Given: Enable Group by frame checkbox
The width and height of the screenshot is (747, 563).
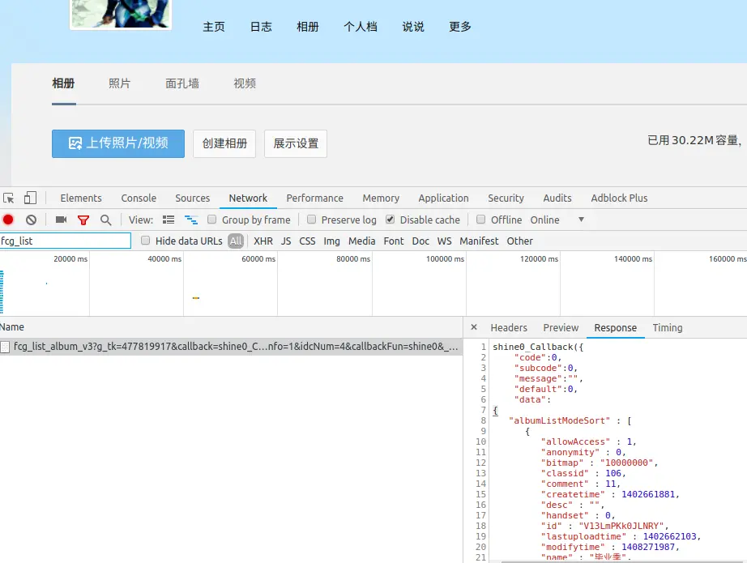Looking at the screenshot, I should click(212, 219).
